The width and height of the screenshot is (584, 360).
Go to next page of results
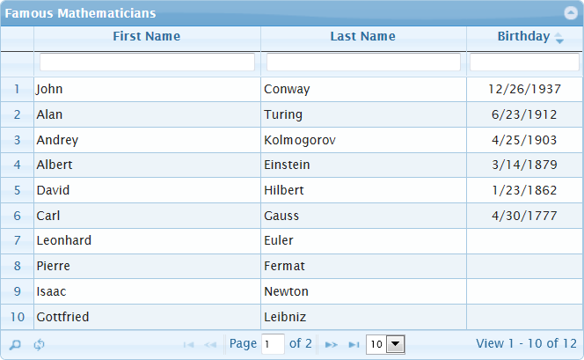point(331,344)
